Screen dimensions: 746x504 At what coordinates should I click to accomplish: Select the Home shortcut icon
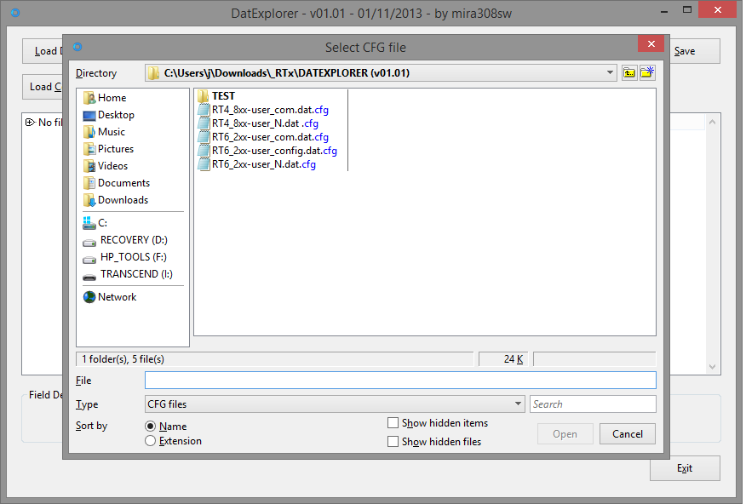(x=89, y=98)
